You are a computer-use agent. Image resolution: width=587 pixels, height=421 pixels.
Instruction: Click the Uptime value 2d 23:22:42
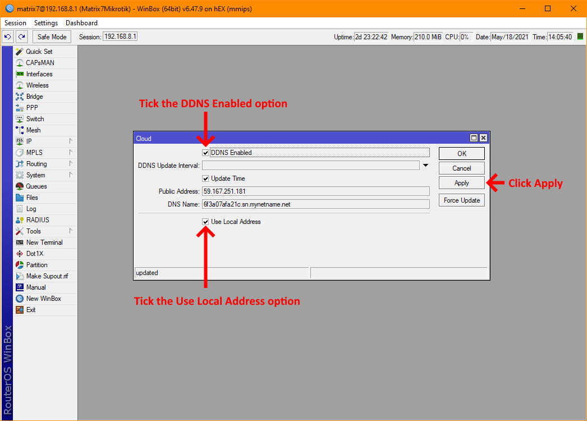tap(371, 37)
